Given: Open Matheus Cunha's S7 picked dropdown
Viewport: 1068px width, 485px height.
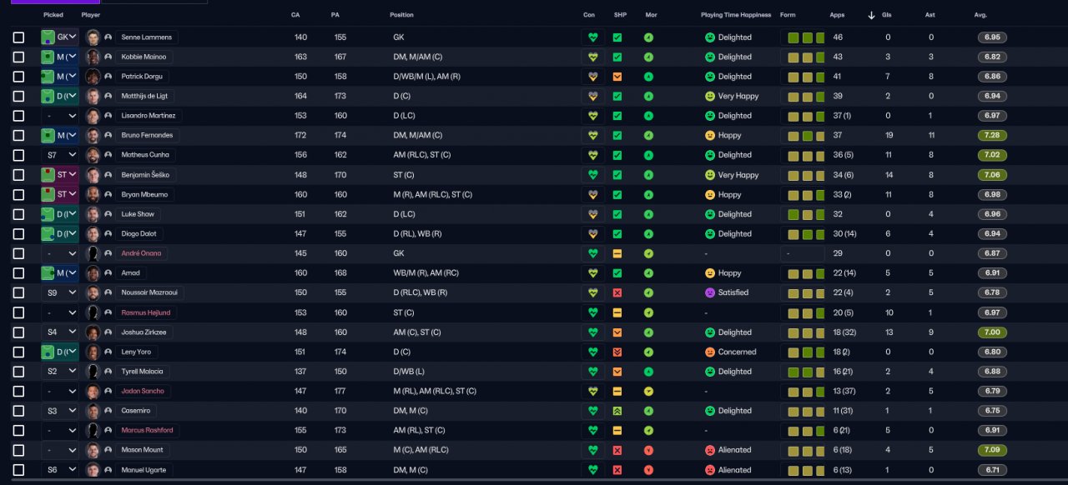Looking at the screenshot, I should [60, 155].
